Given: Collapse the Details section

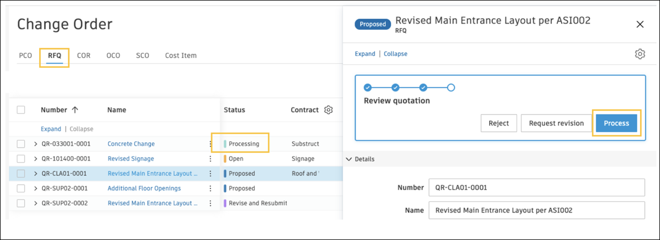Looking at the screenshot, I should tap(348, 159).
